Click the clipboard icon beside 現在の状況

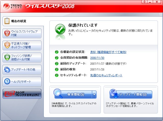tap(7, 21)
